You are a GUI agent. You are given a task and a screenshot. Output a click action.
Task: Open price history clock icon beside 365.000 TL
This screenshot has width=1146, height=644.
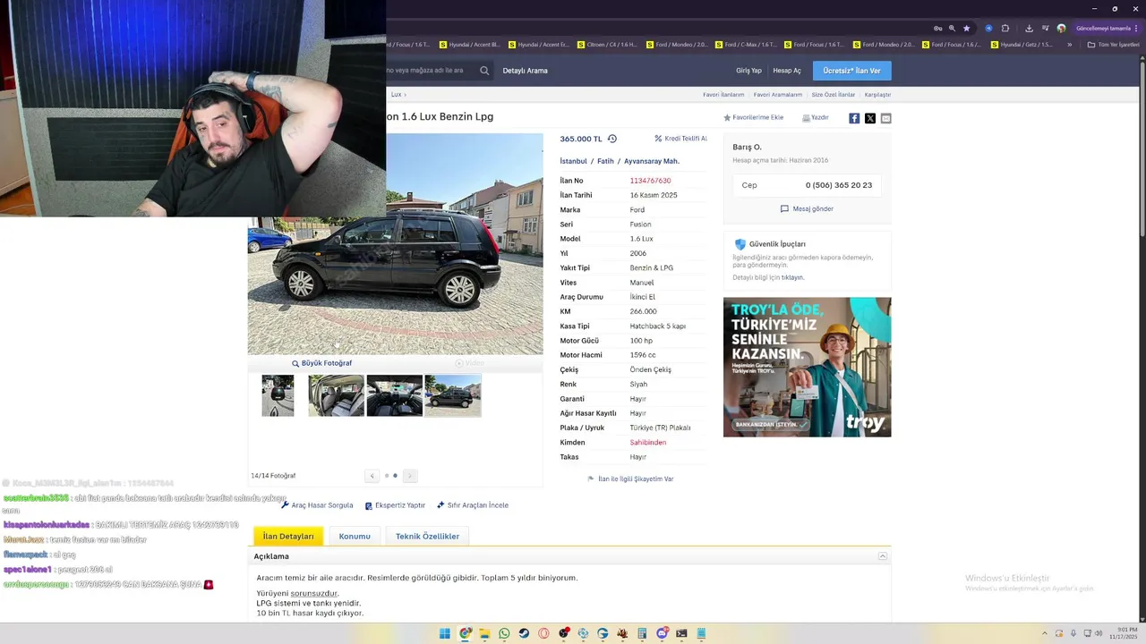(x=612, y=139)
